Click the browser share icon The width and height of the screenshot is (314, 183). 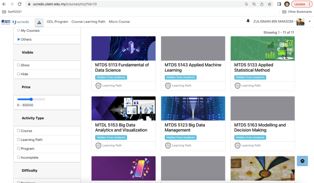(262, 4)
